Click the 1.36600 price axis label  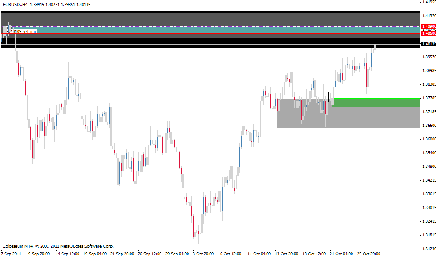429,126
